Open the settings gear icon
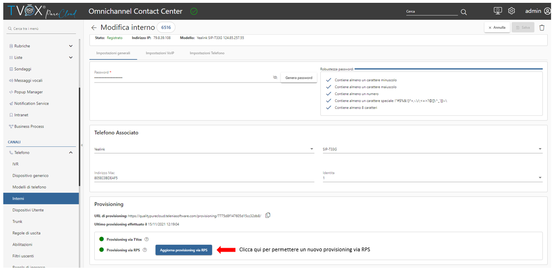 (512, 11)
